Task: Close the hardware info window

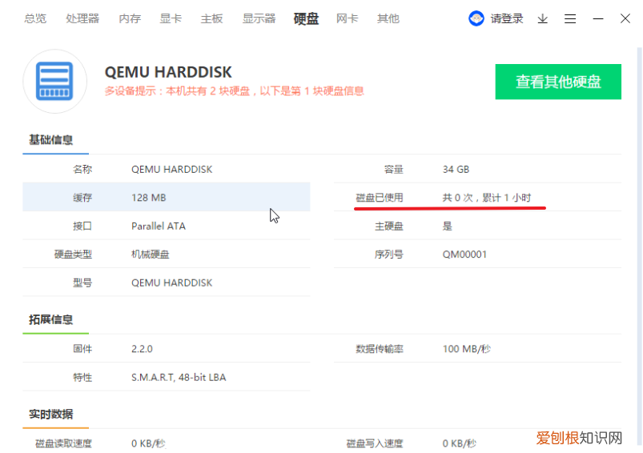Action: pos(625,18)
